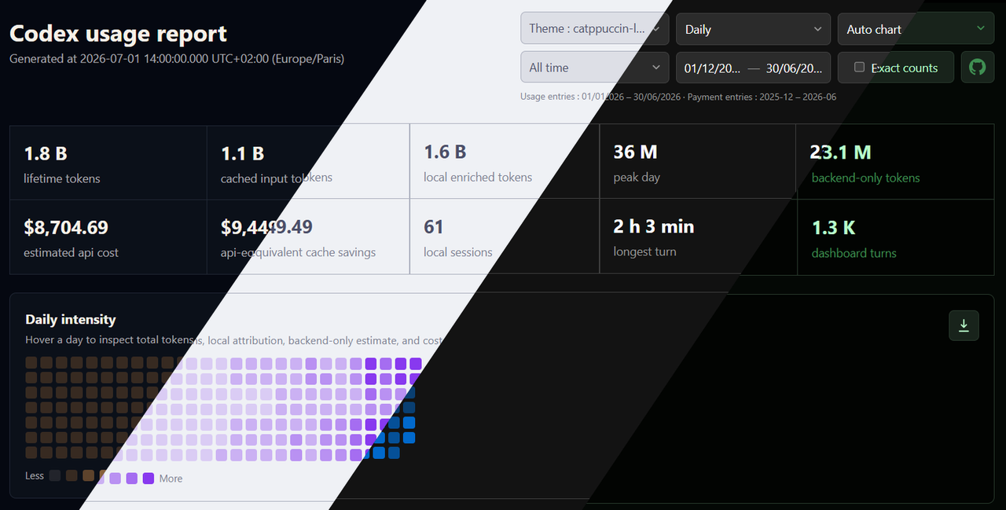Click the Hover a day description text
The height and width of the screenshot is (510, 1006).
click(234, 341)
